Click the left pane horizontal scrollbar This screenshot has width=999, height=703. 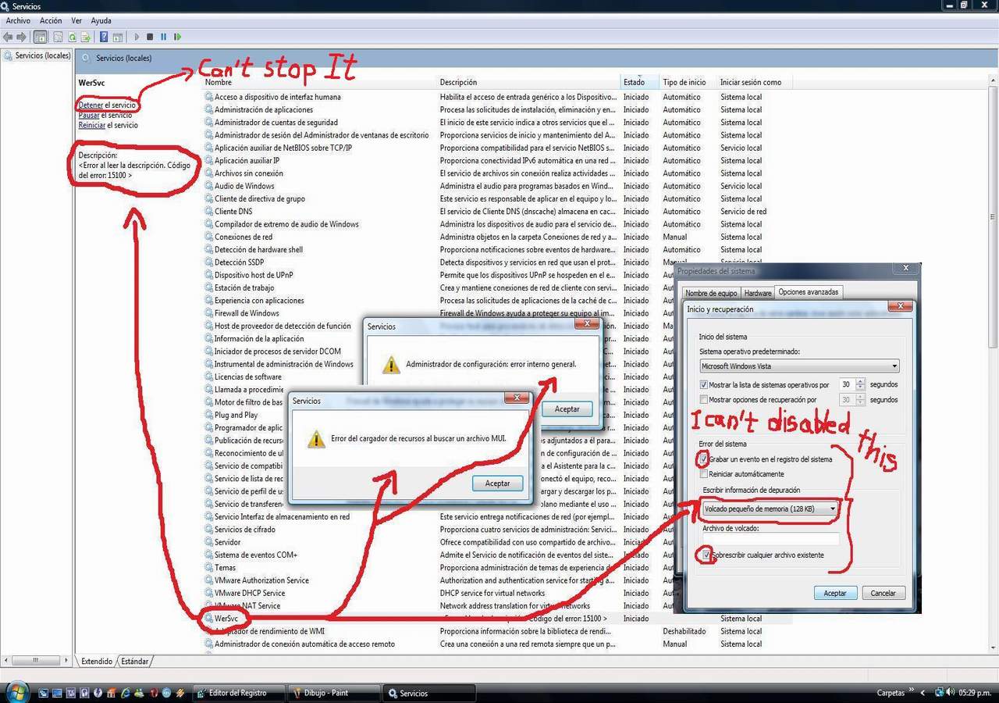click(37, 661)
